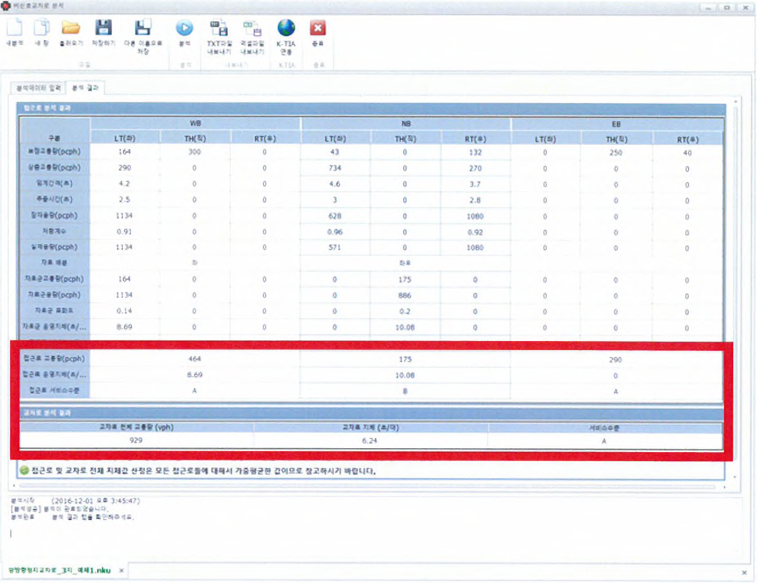Click the vertical scrollbar up arrow
757x583 pixels.
pyautogui.click(x=735, y=101)
